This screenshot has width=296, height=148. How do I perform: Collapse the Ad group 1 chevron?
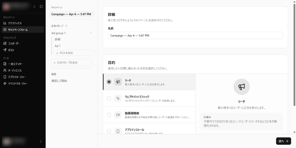pyautogui.click(x=91, y=33)
